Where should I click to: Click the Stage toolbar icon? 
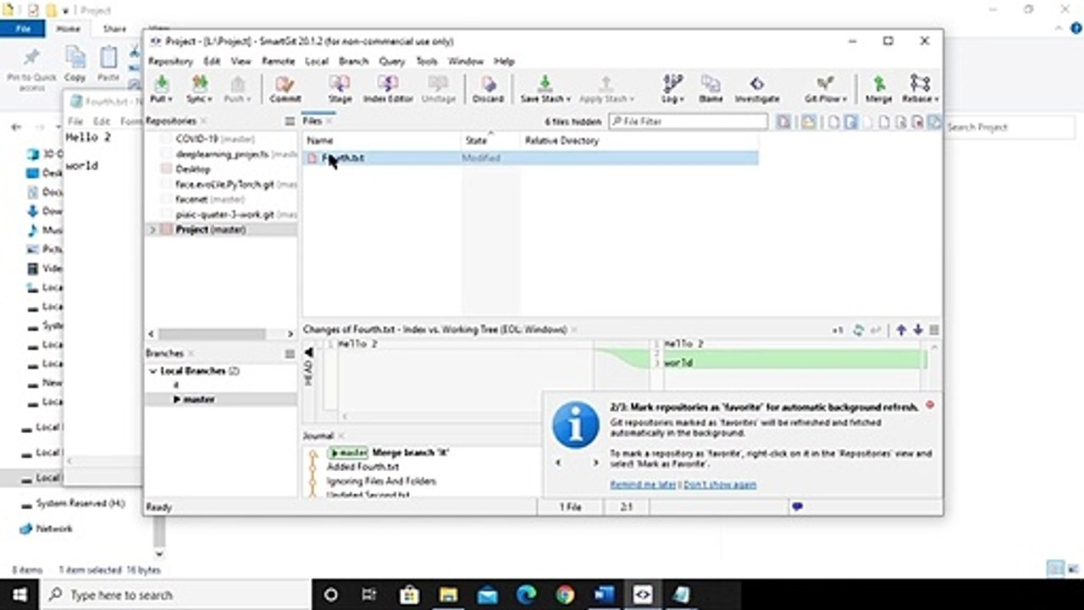click(x=340, y=84)
